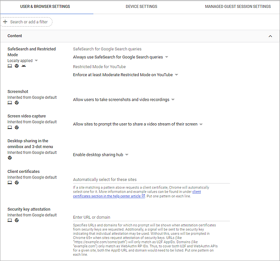Click the Chrome icon under Desktop sharing setting
Image resolution: width=280 pixels, height=261 pixels.
[10, 157]
